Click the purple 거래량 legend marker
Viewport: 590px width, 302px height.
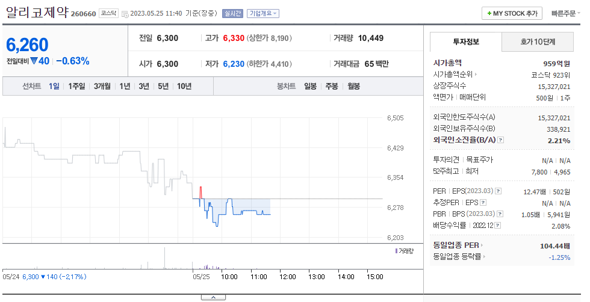396,251
